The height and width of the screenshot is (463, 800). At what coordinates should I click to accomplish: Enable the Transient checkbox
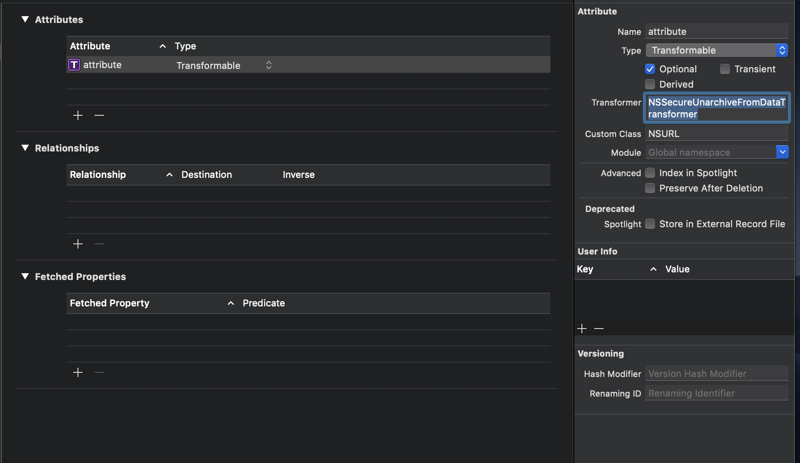[x=724, y=69]
